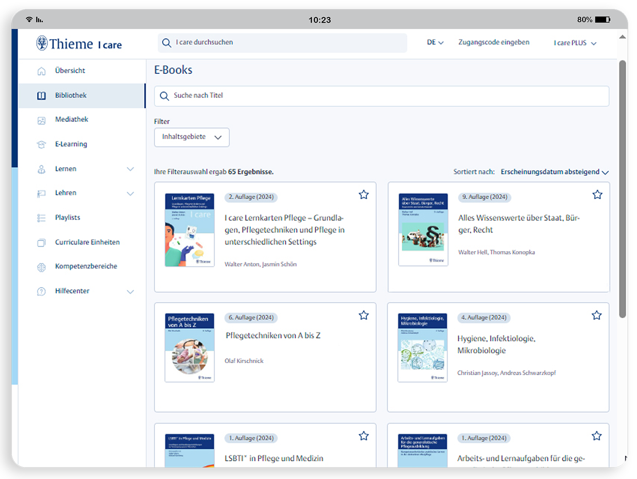Open the I care PLUS dropdown
This screenshot has height=479, width=637.
pyautogui.click(x=575, y=43)
